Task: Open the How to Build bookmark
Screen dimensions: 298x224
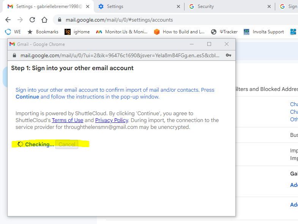Action: (179, 32)
